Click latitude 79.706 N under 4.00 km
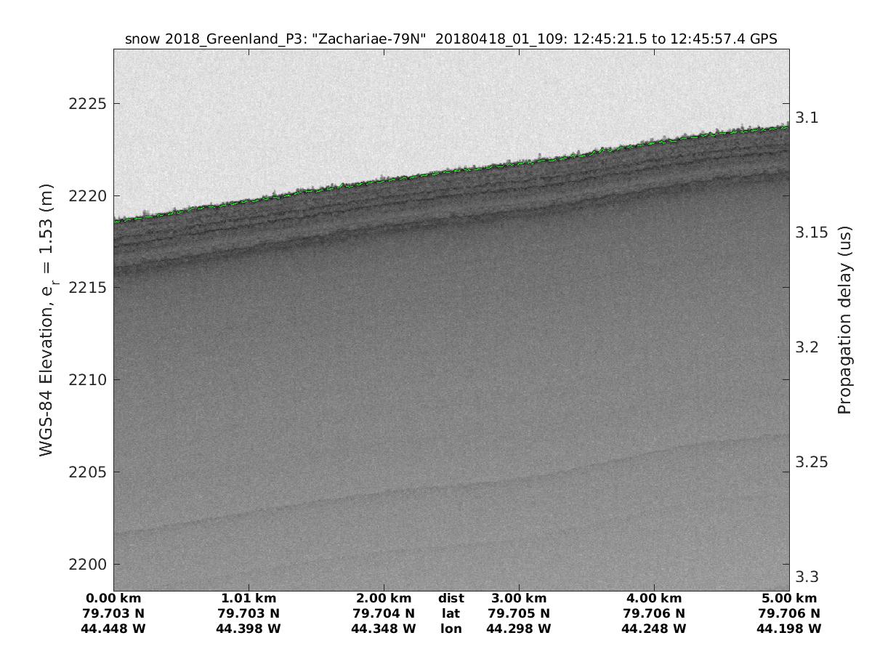The height and width of the screenshot is (654, 872). pos(654,613)
